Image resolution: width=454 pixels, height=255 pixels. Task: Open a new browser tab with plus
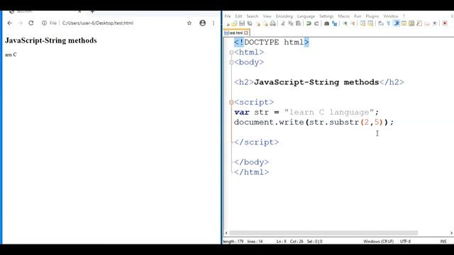click(92, 11)
